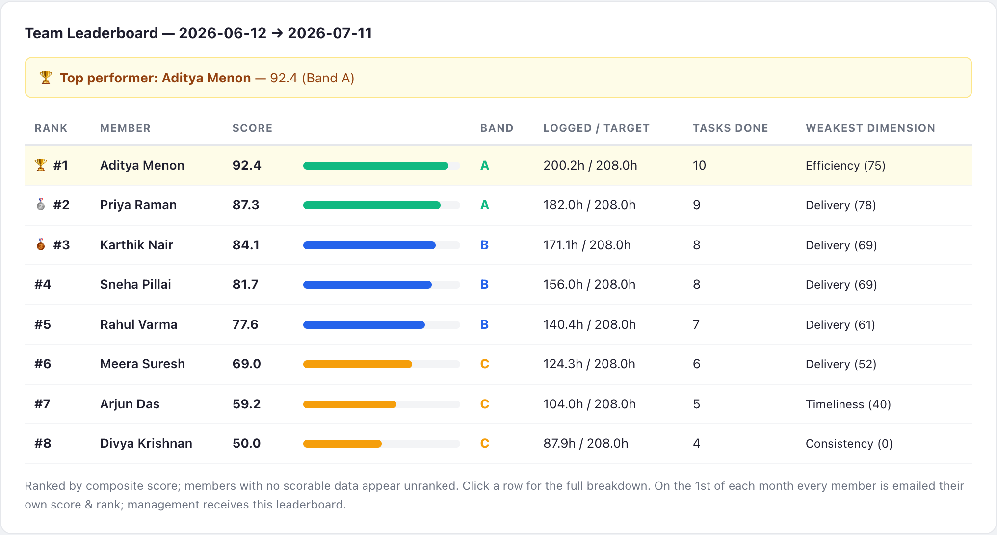The width and height of the screenshot is (997, 535).
Task: Click Delivery (52) weakest dimension
Action: coord(841,364)
